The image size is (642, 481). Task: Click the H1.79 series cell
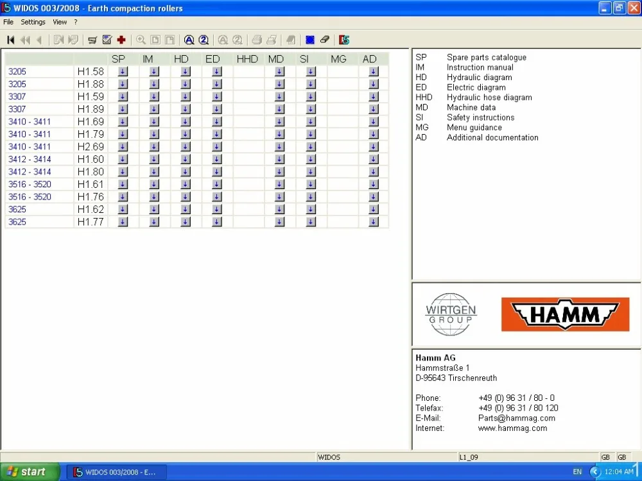click(91, 134)
